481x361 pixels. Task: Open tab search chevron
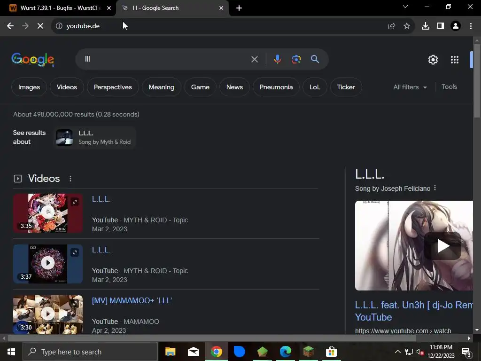(405, 7)
